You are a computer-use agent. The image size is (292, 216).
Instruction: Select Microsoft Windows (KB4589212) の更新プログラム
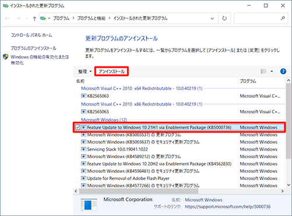coord(134,156)
